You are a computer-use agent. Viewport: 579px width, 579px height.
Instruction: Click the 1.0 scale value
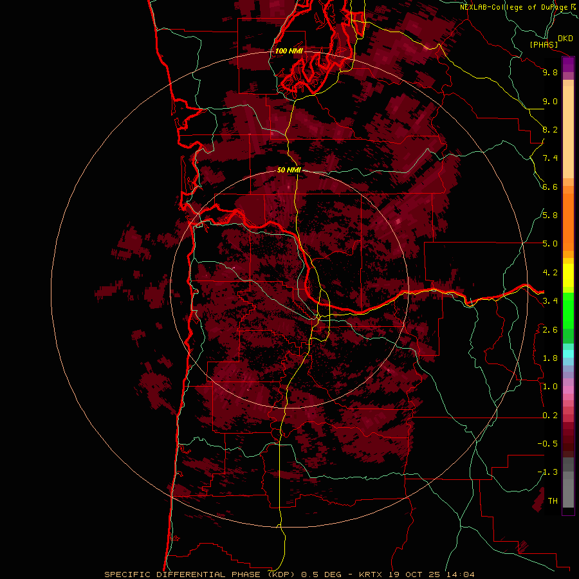click(550, 387)
